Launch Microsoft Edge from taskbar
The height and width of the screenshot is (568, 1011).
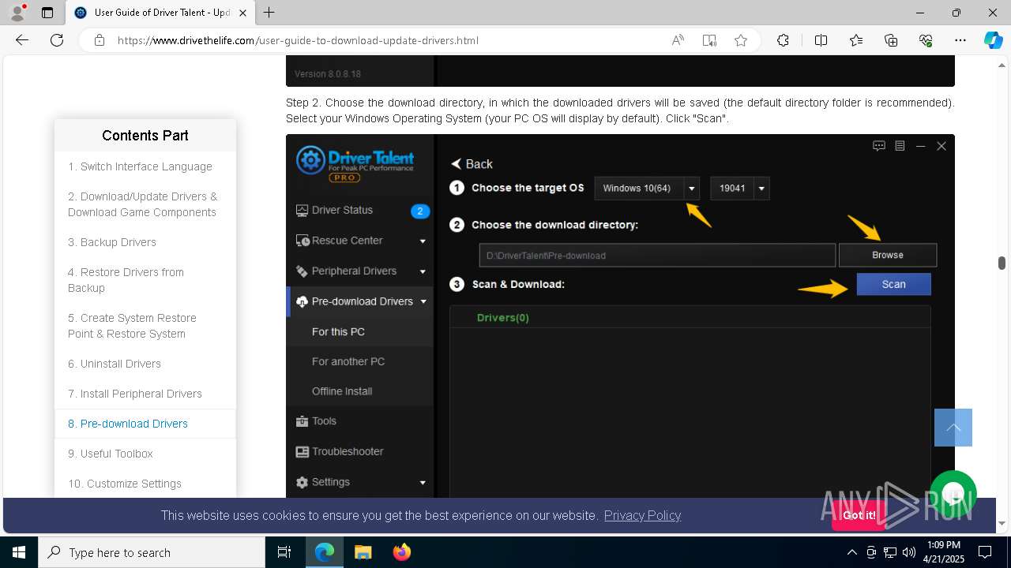click(325, 552)
